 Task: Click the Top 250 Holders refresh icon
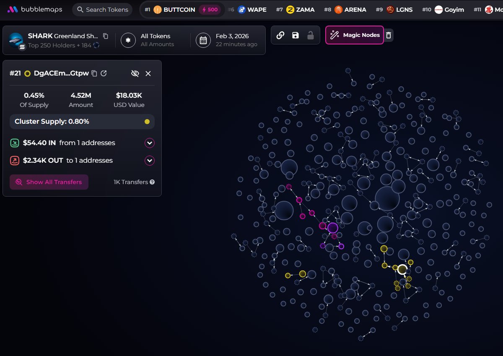tap(96, 45)
